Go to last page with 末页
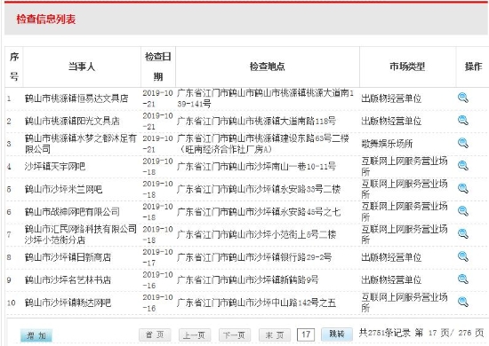The image size is (489, 346). click(x=275, y=334)
